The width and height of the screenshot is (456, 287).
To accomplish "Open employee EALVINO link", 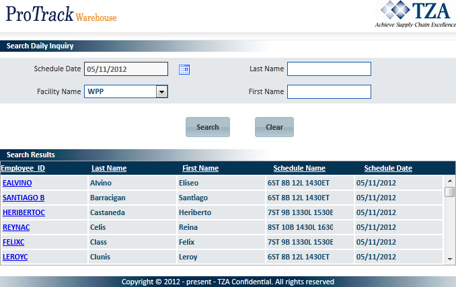I will coord(17,183).
